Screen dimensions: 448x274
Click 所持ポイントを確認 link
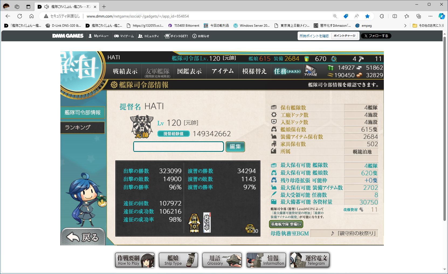coord(314,36)
